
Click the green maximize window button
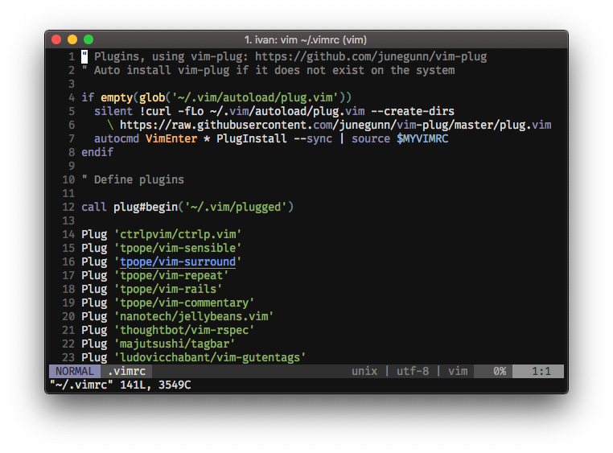click(88, 39)
